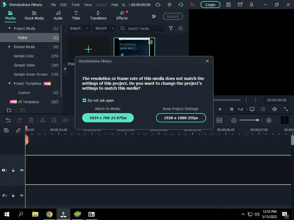This screenshot has height=220, width=294.
Task: Open the media filter funnel icon
Action: coord(171,28)
